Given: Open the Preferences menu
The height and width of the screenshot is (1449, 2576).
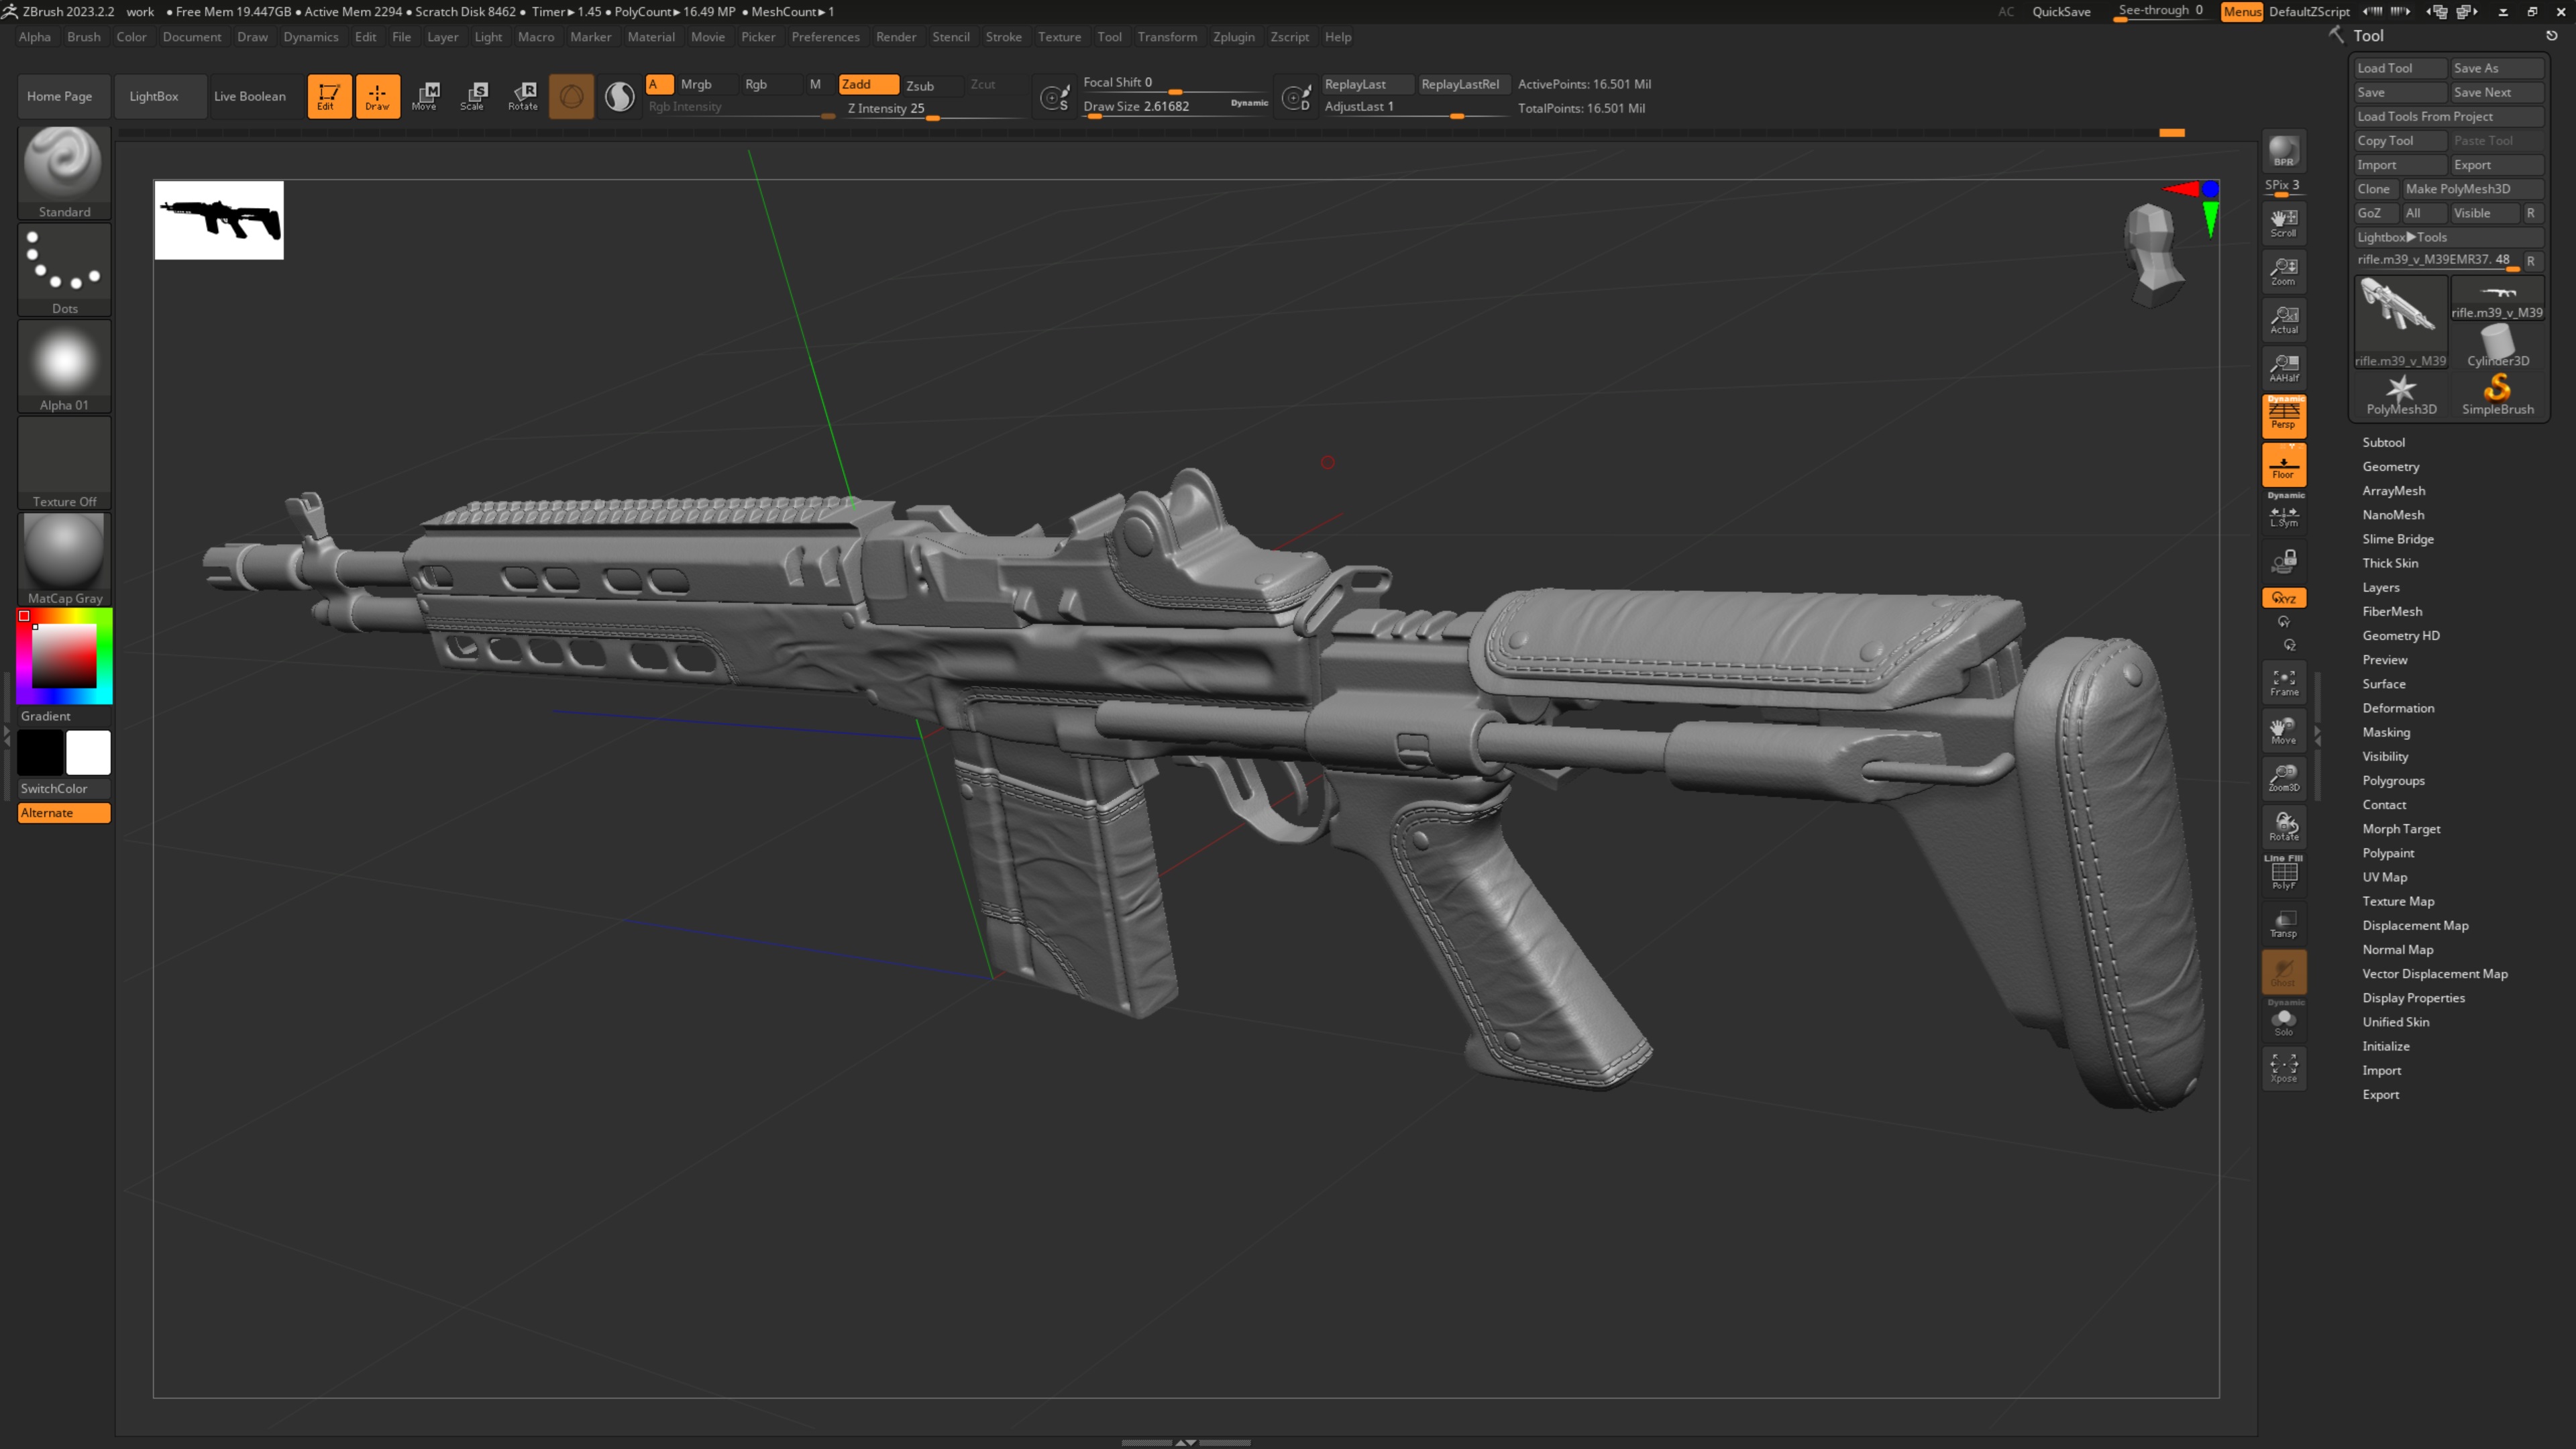Looking at the screenshot, I should tap(825, 37).
